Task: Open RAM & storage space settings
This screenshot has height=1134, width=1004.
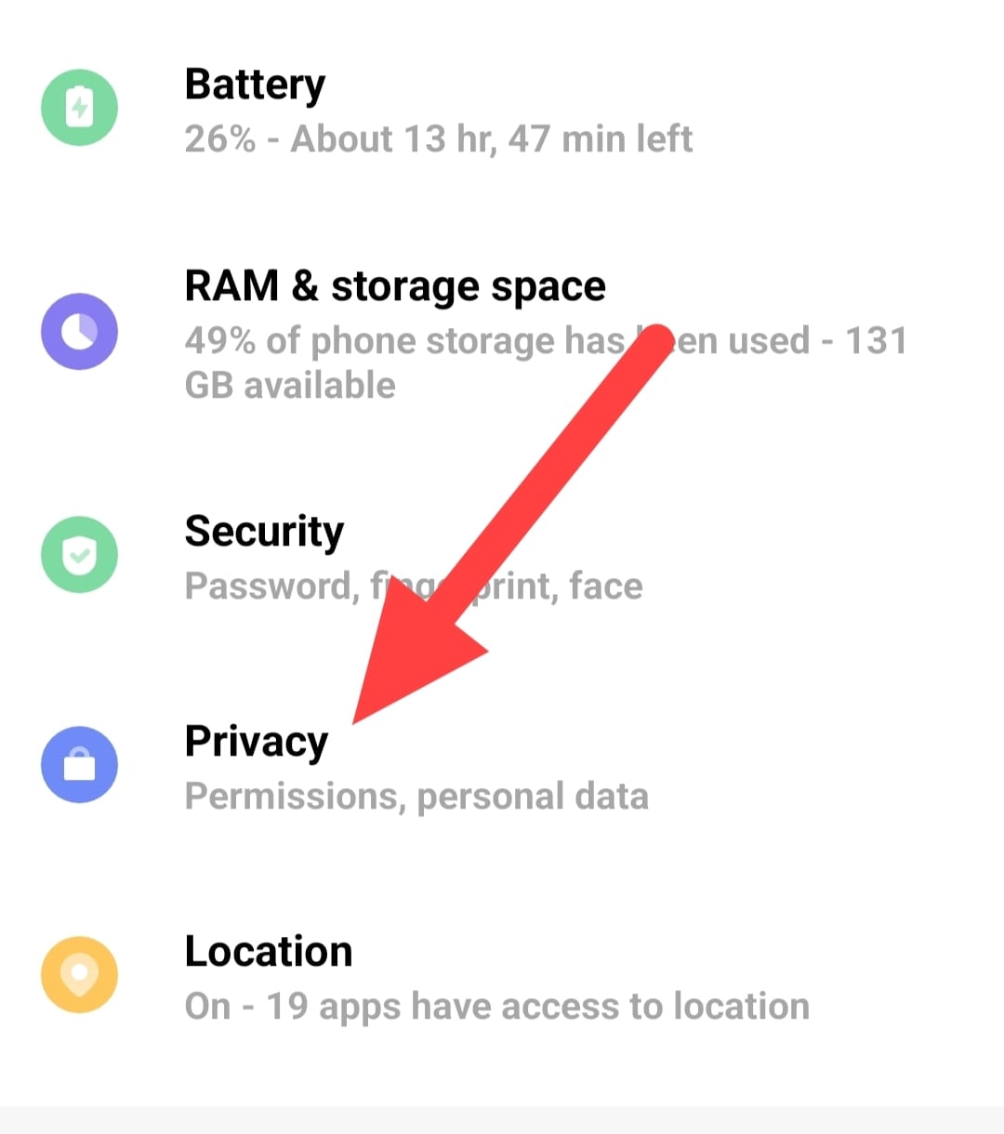Action: tap(394, 285)
